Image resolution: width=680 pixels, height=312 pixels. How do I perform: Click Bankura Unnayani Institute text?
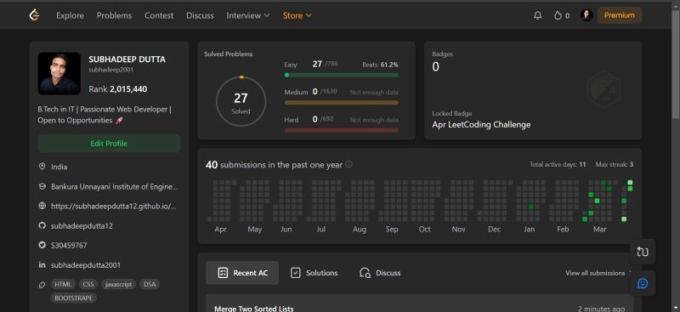tap(115, 187)
